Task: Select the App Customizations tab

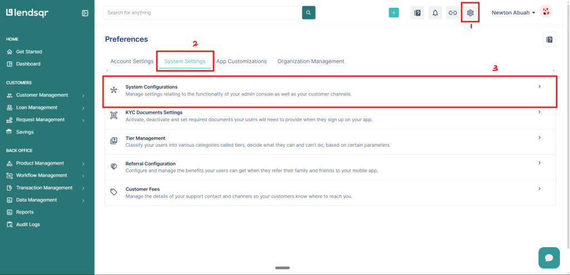Action: coord(241,61)
